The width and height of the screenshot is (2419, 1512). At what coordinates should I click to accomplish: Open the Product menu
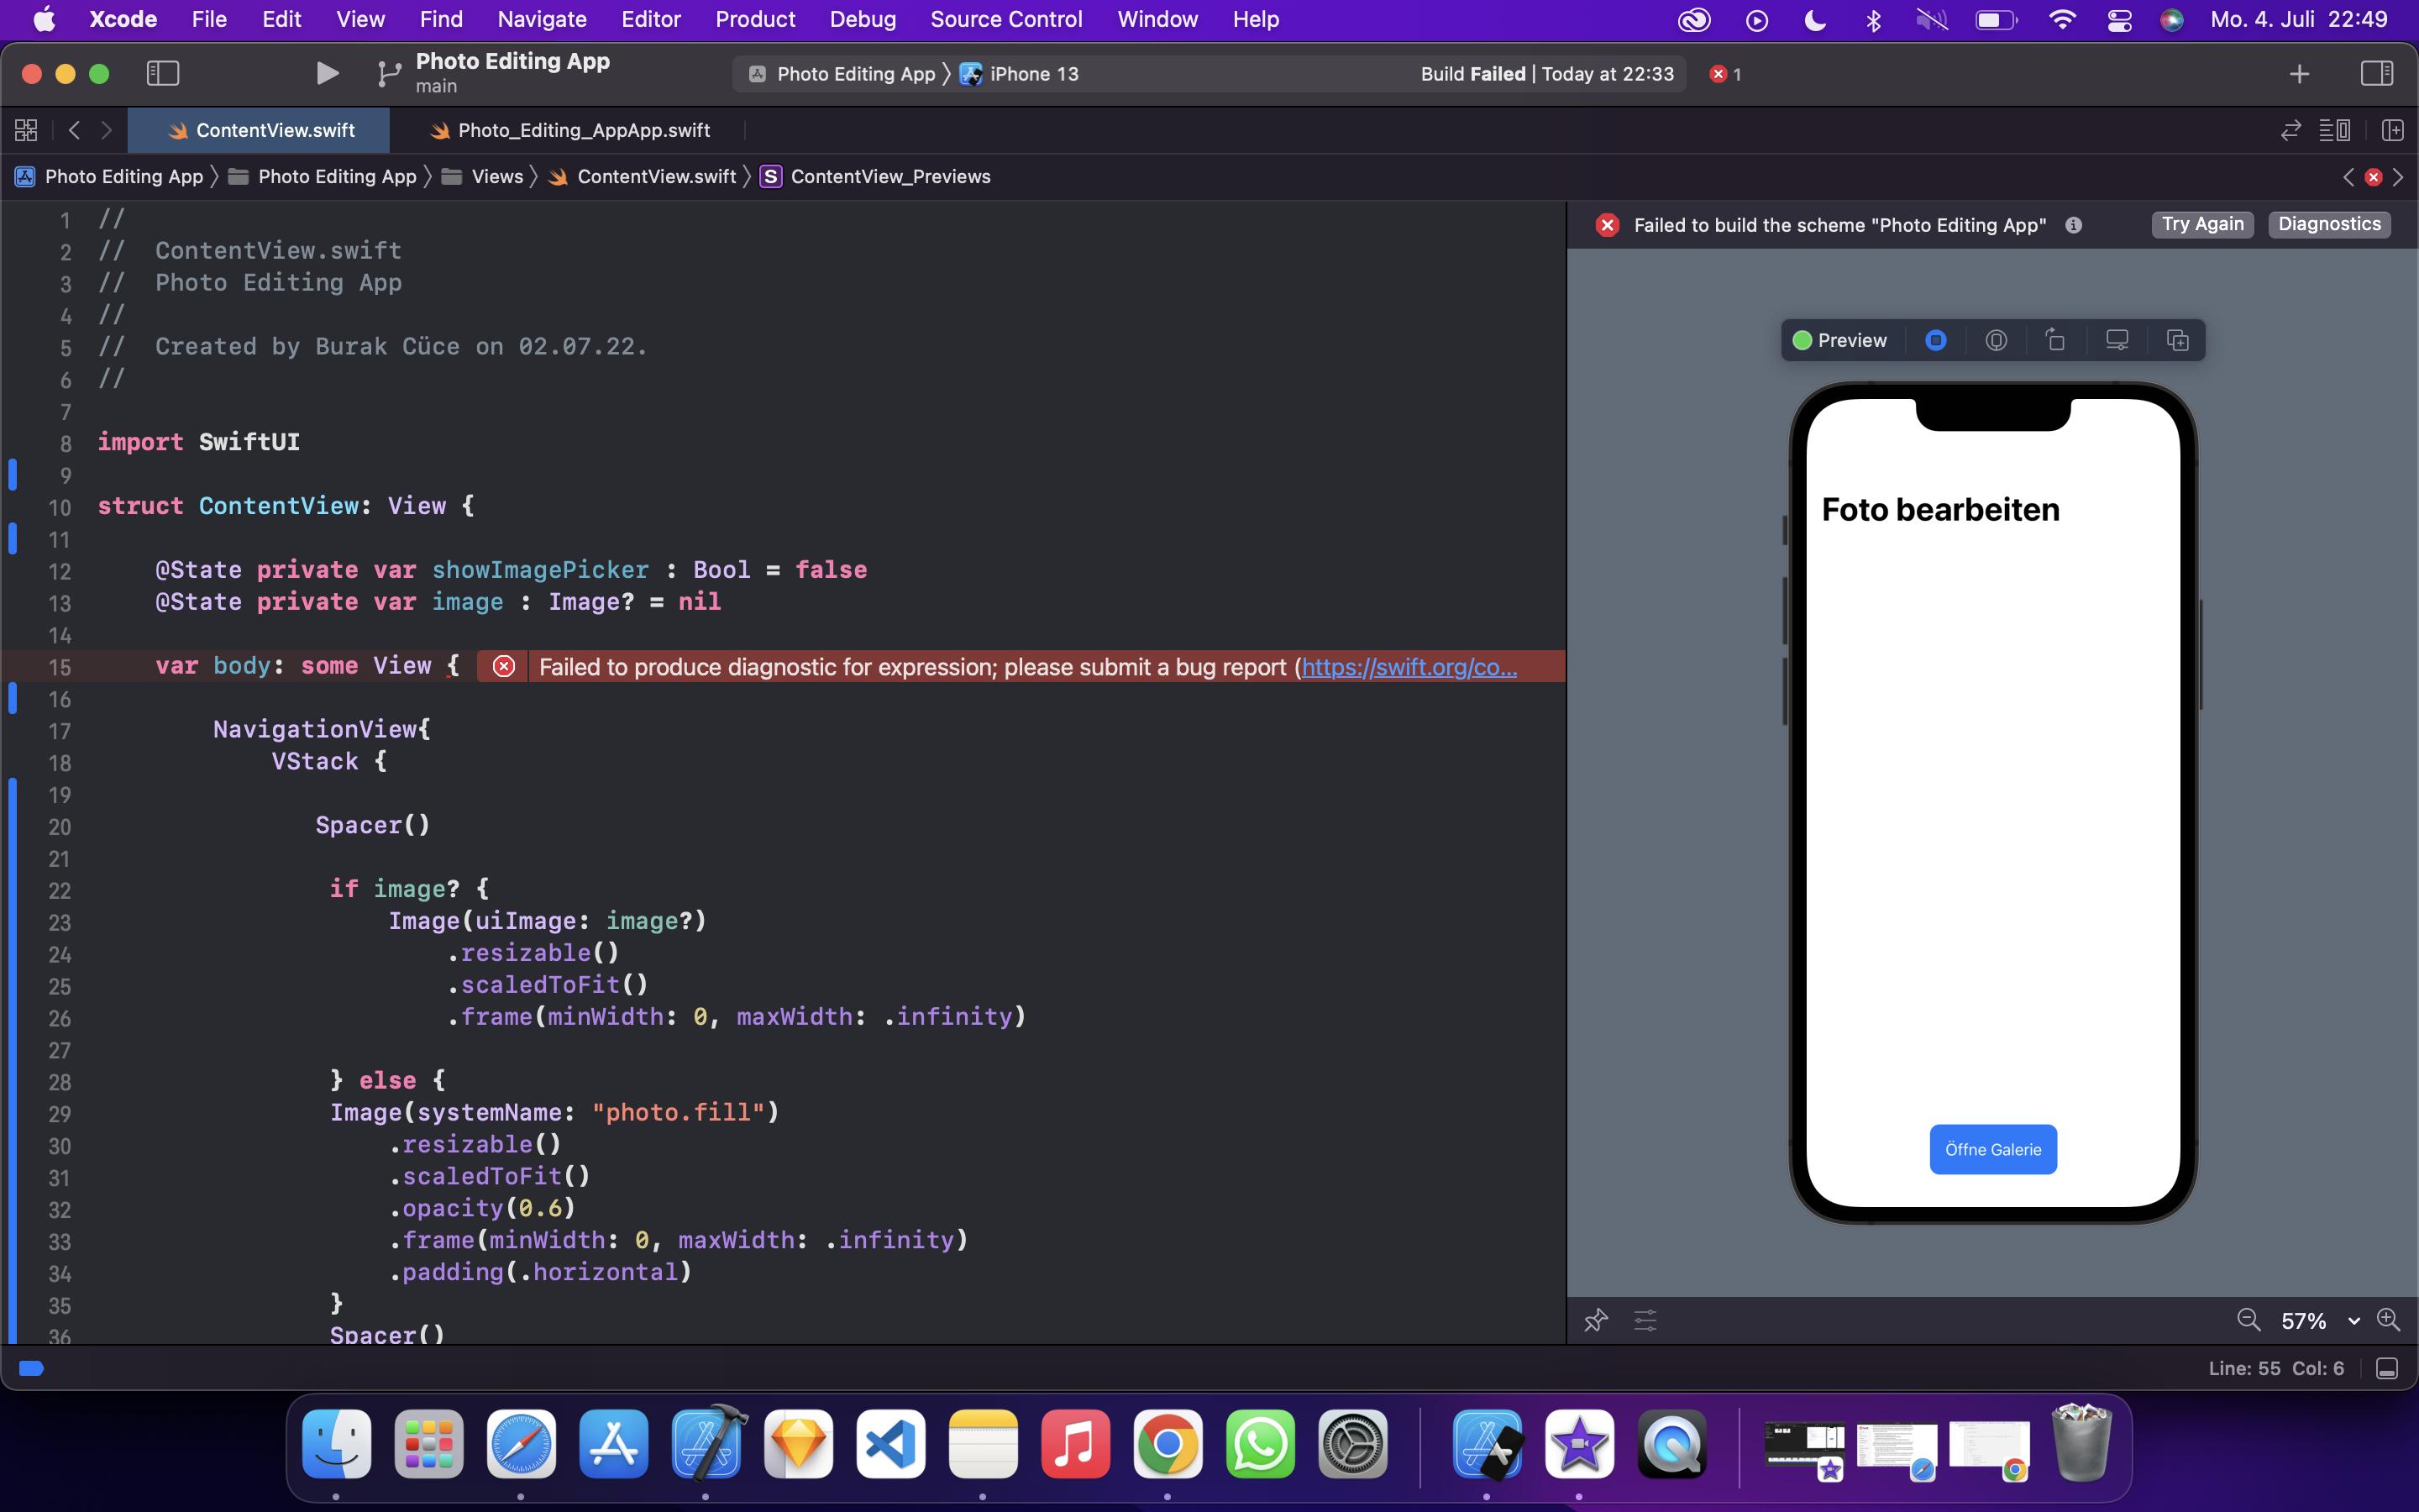pyautogui.click(x=755, y=19)
